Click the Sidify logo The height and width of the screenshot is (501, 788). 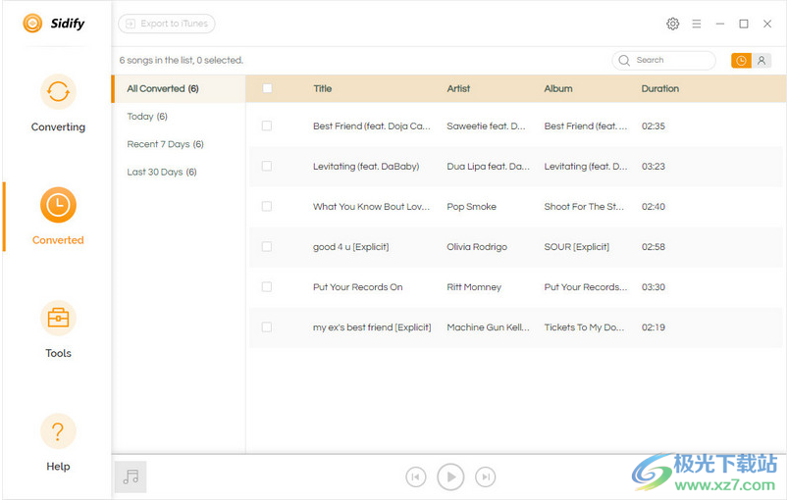[x=54, y=24]
